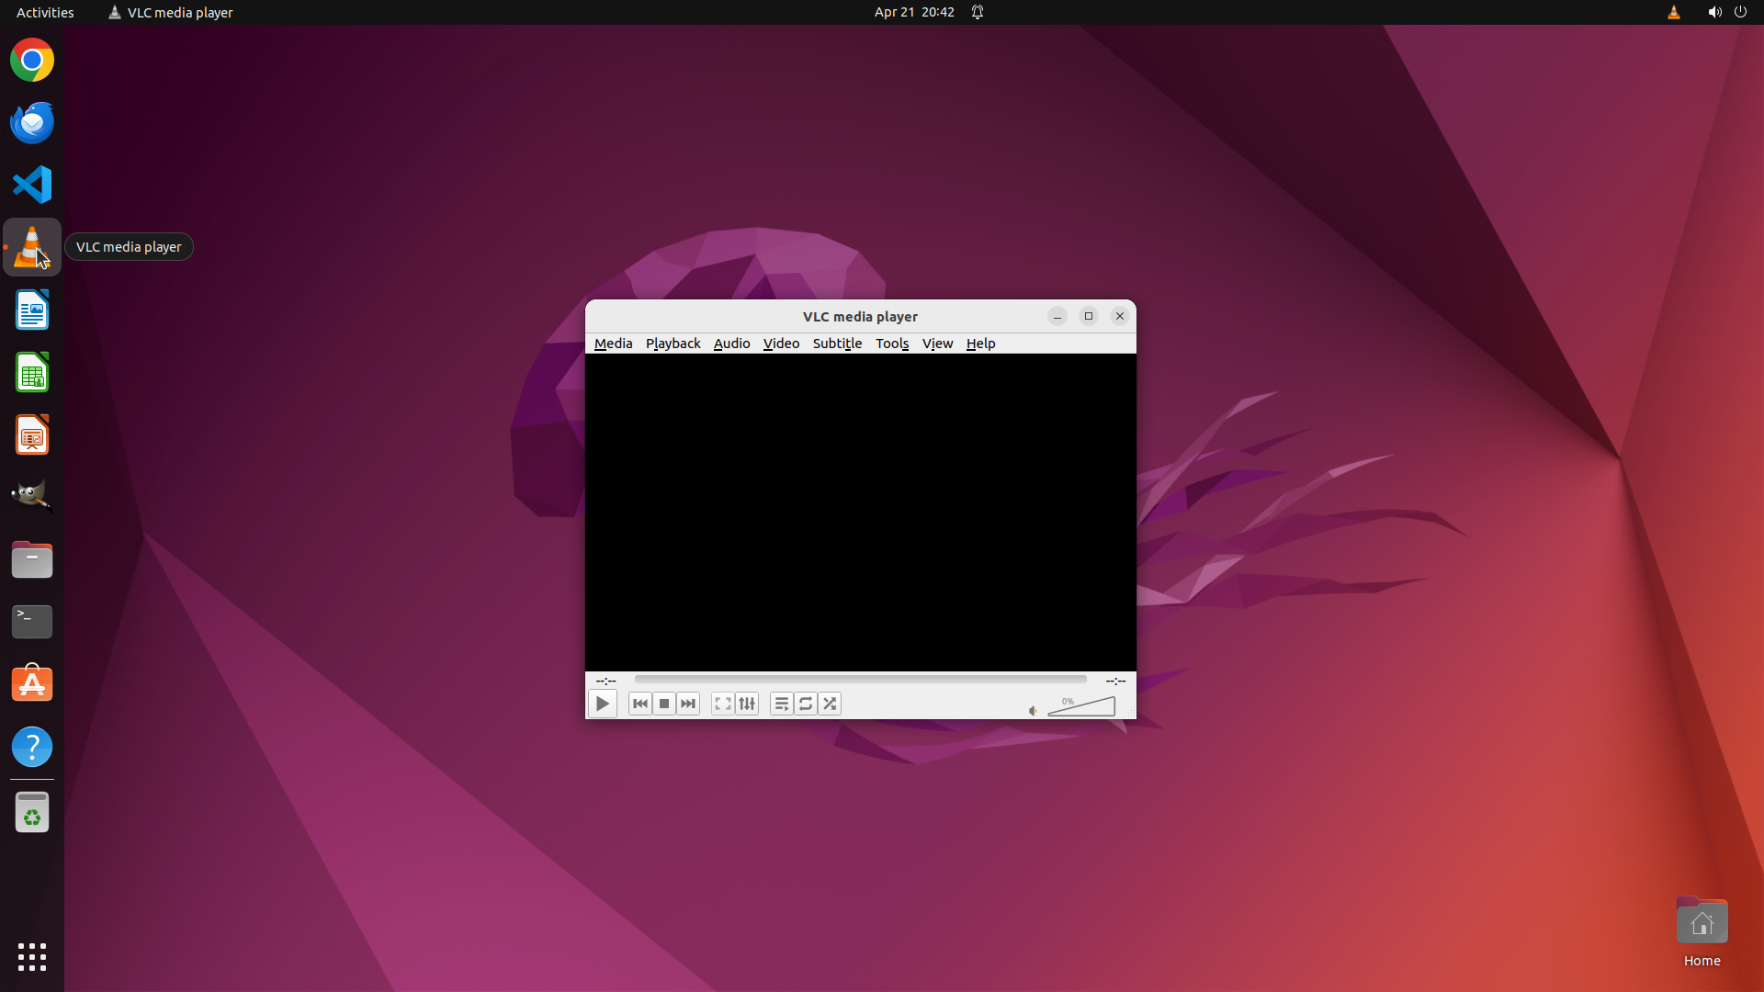Expand the Subtitle menu
Viewport: 1764px width, 992px height.
point(837,344)
